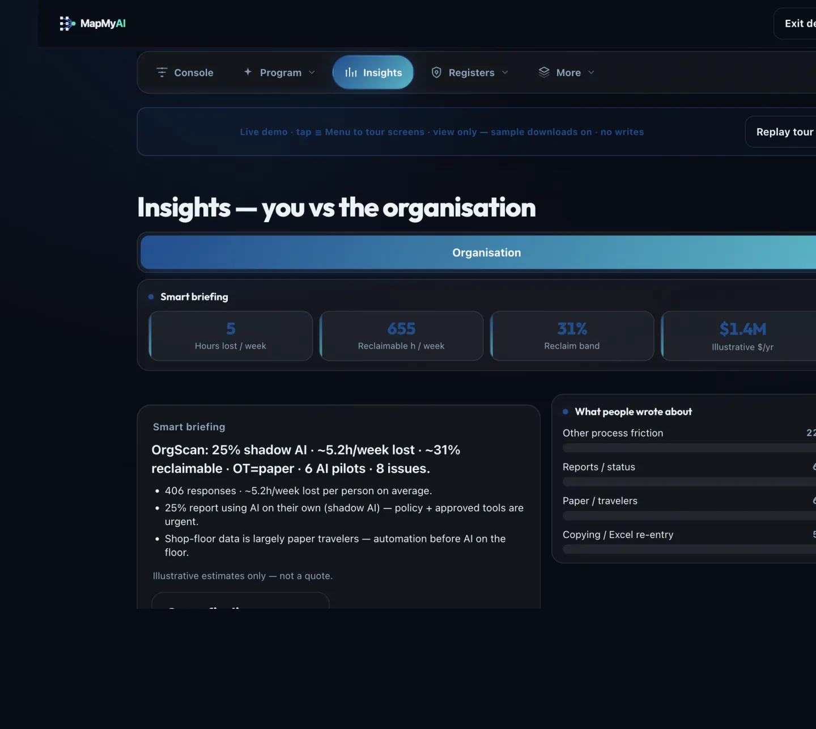Click the Hours lost / week card

click(231, 336)
